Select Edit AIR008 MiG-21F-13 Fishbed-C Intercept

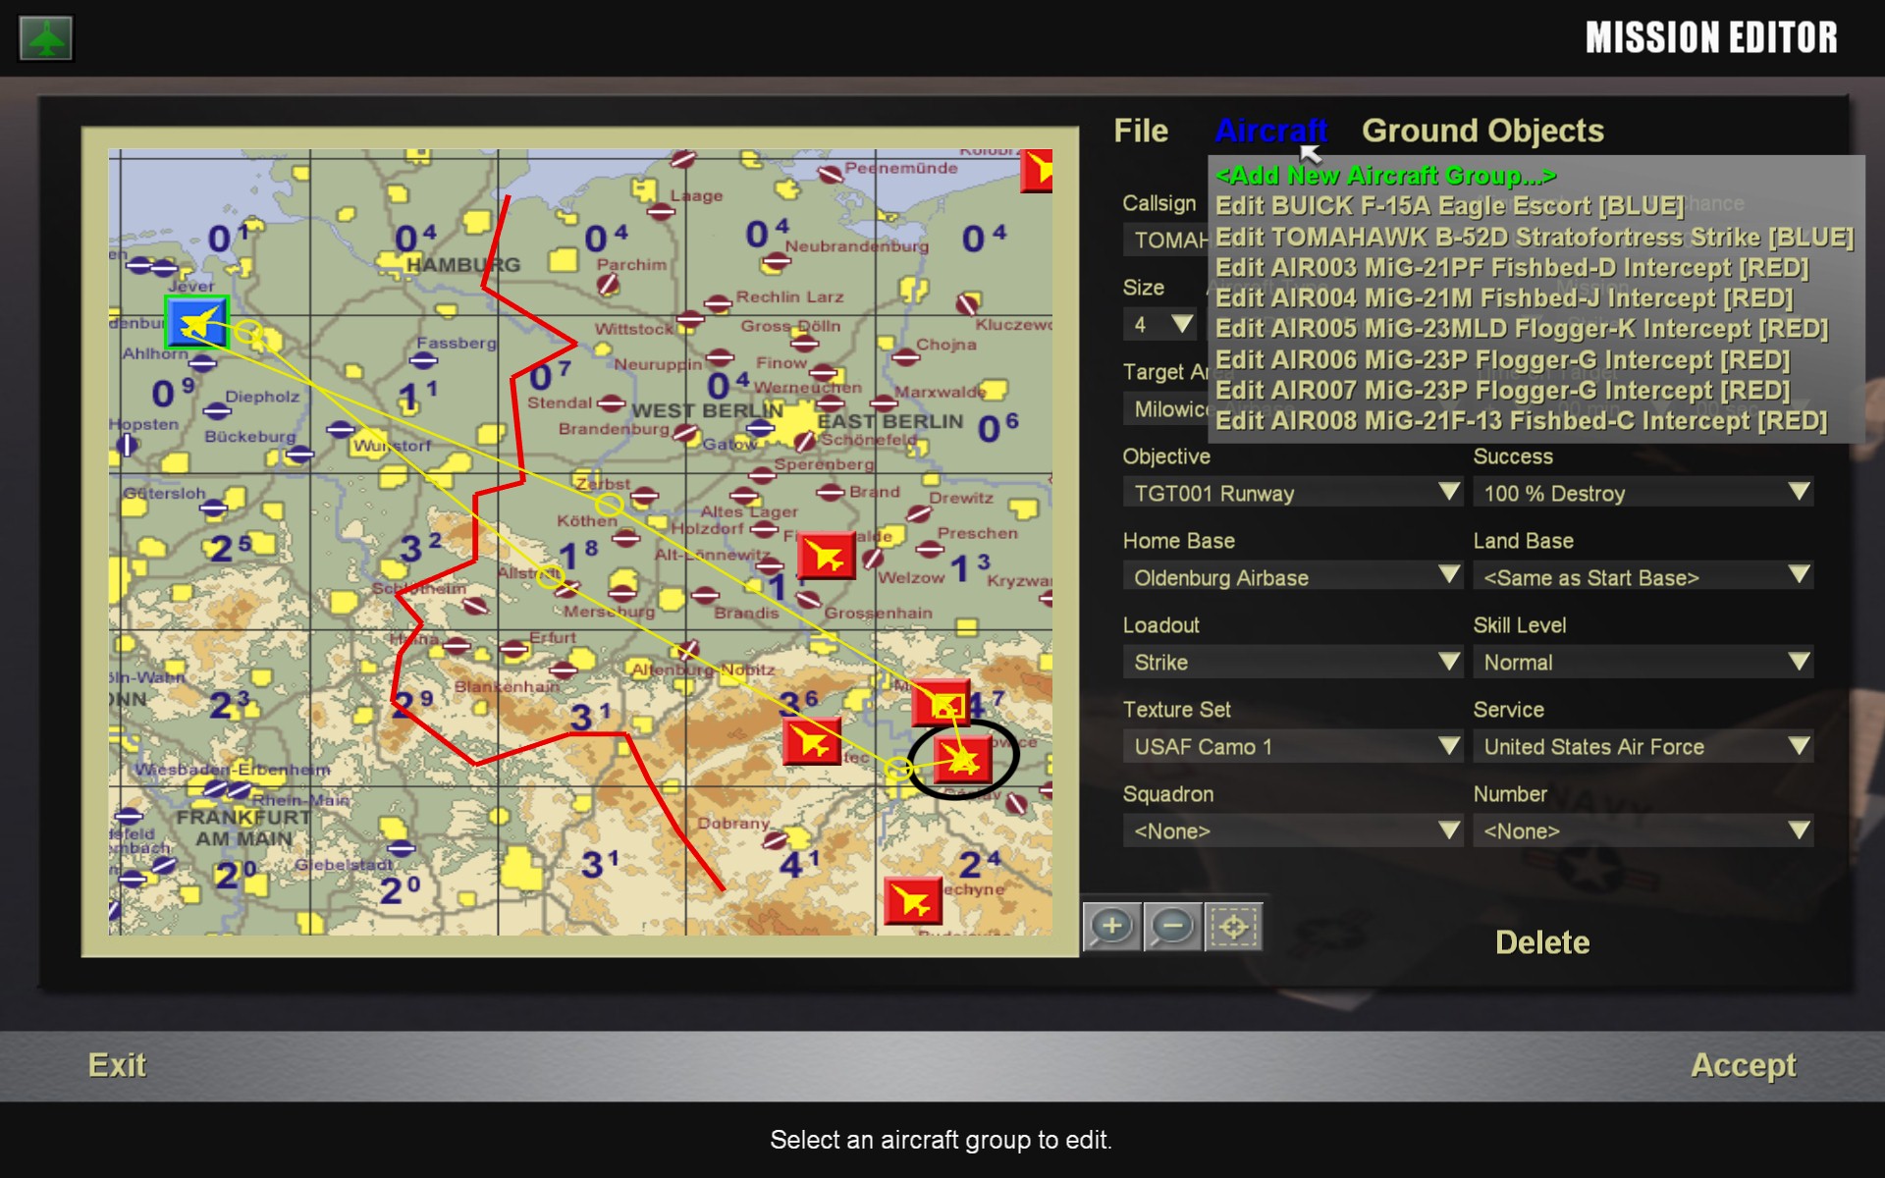pyautogui.click(x=1522, y=420)
